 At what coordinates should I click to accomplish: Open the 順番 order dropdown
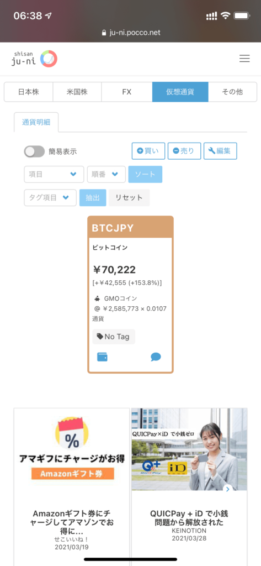(106, 174)
